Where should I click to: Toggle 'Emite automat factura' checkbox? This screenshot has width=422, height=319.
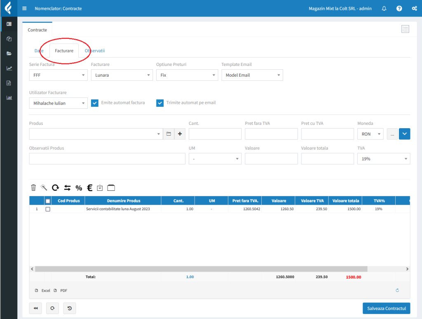(x=95, y=103)
